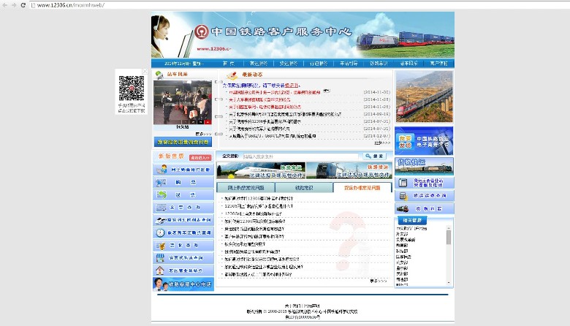
Task: Click the China Railway logo in header
Action: pyautogui.click(x=201, y=32)
